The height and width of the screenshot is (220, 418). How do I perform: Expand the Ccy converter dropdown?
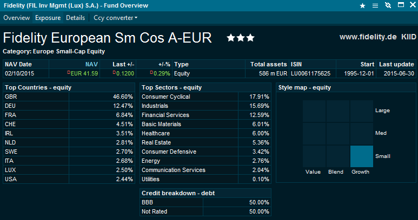[x=115, y=18]
